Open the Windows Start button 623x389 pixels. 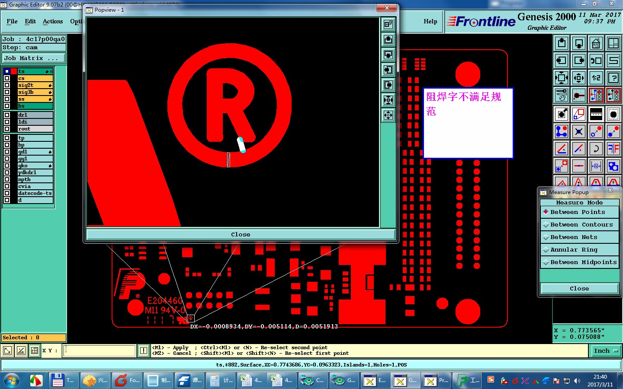12,381
